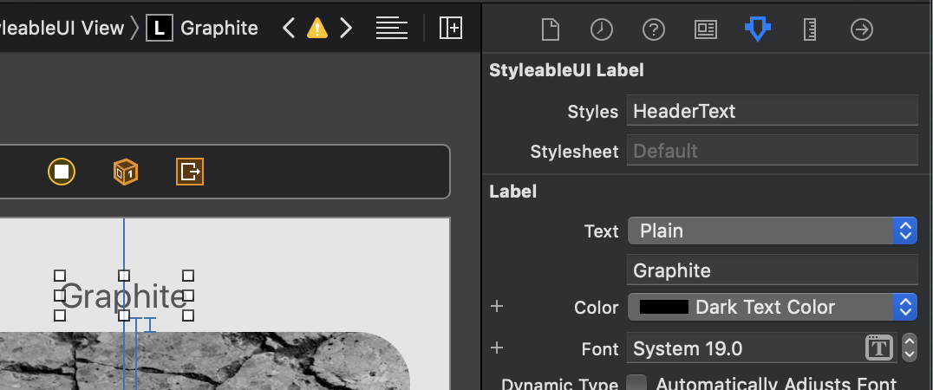Click the orange Exit icon
This screenshot has height=390, width=933.
pyautogui.click(x=189, y=172)
